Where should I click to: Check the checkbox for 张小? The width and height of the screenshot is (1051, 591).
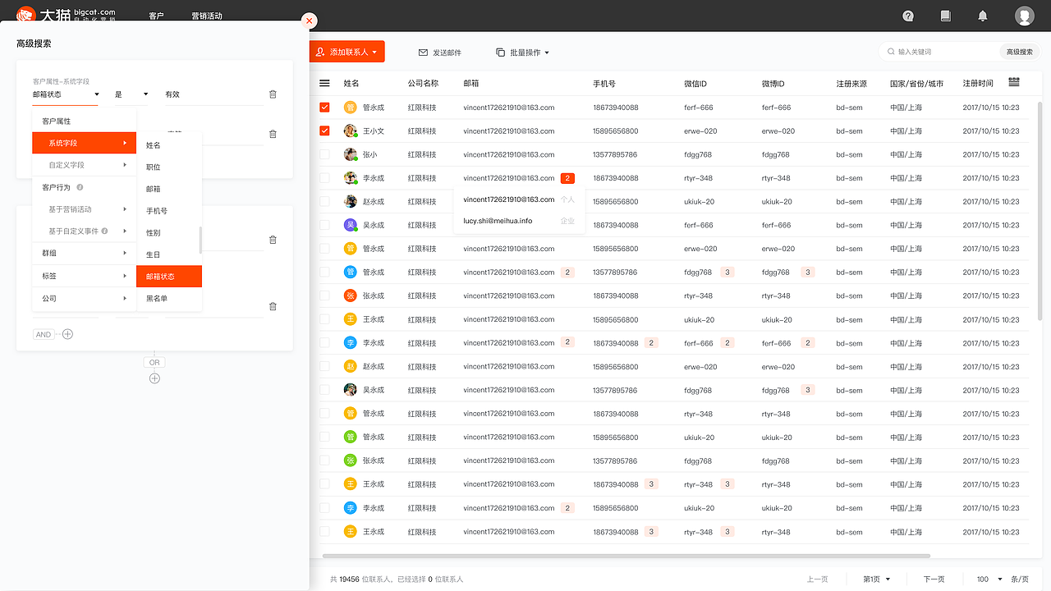(324, 154)
